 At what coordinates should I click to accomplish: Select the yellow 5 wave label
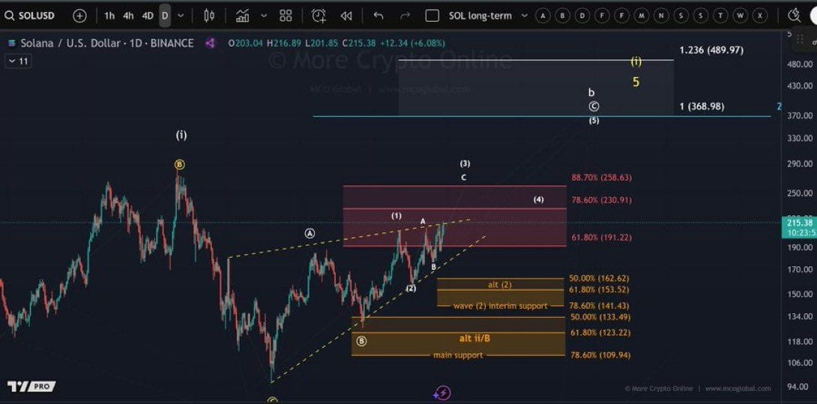(636, 82)
